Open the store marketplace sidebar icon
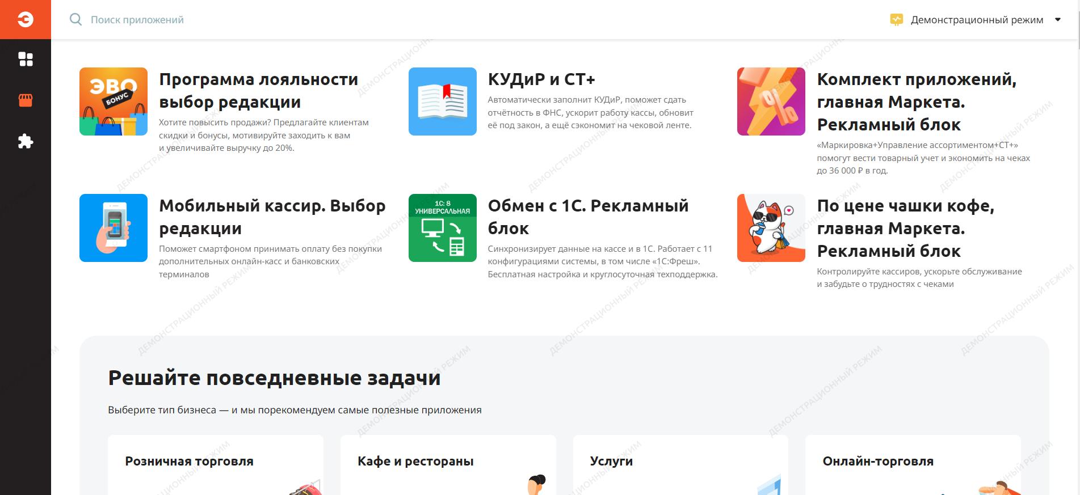Screen dimensions: 1080x495 (26, 100)
